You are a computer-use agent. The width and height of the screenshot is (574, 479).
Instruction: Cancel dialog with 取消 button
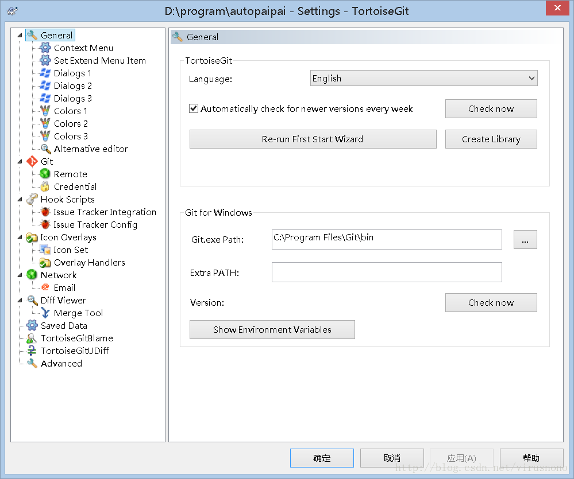tap(392, 458)
